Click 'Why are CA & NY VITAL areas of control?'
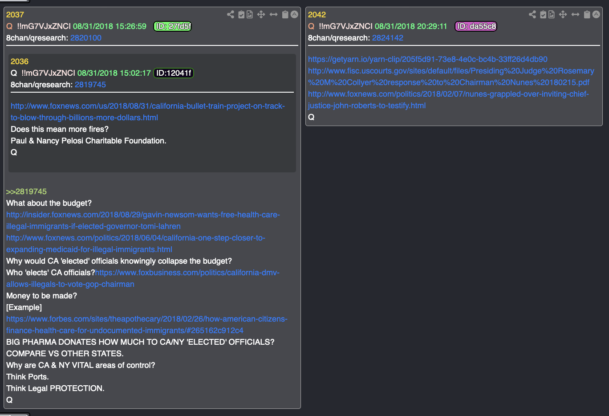The image size is (609, 416). (81, 365)
